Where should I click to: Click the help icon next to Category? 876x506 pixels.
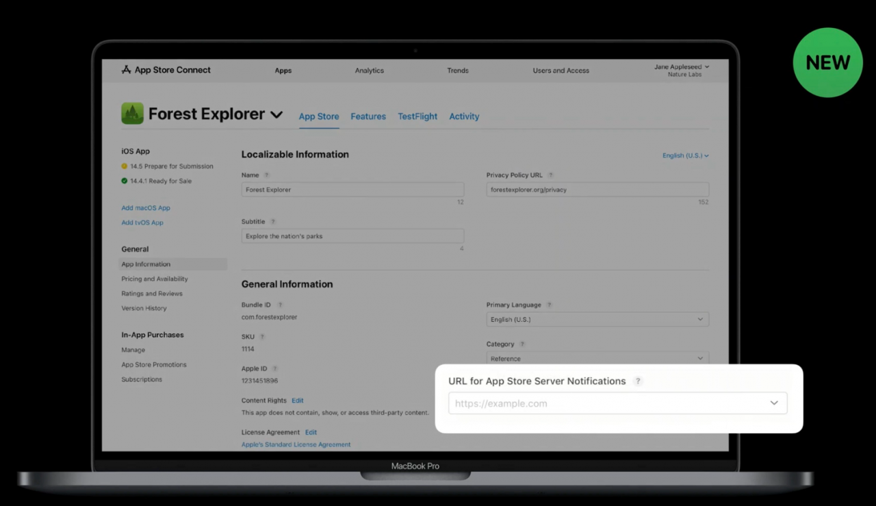(x=522, y=344)
